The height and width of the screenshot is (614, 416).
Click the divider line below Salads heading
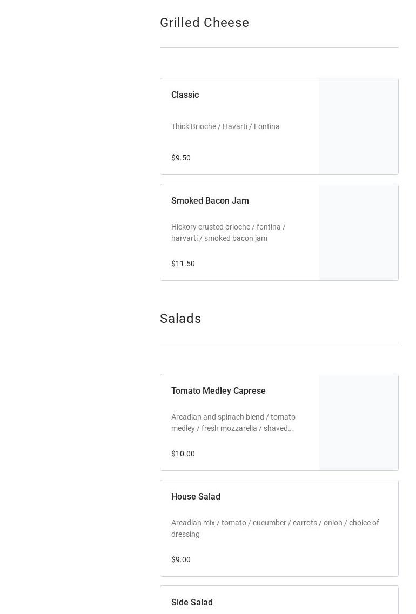point(279,343)
